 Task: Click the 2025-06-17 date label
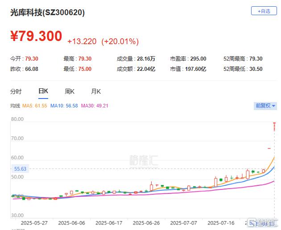[x=109, y=223]
